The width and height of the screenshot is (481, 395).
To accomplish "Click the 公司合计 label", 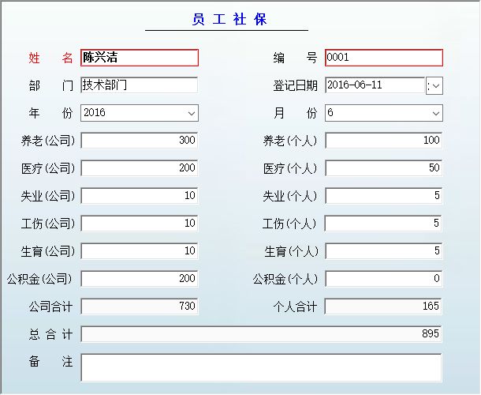I will (50, 307).
